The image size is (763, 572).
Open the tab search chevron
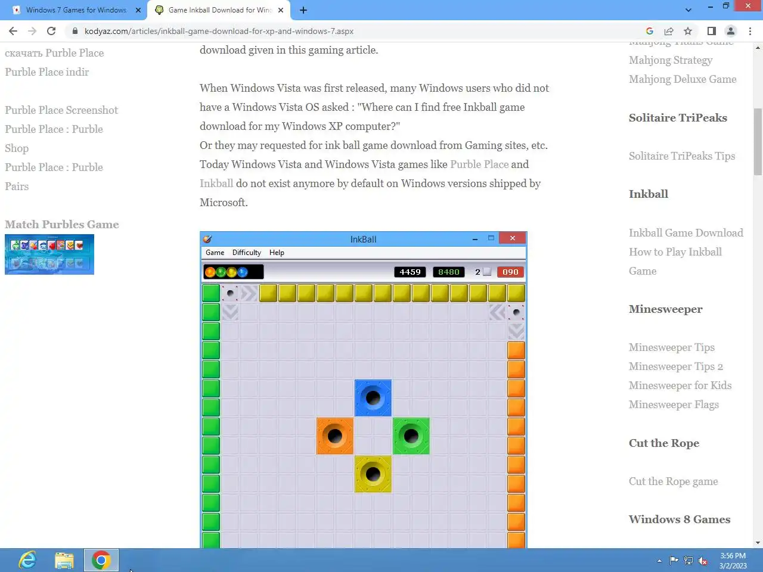(x=688, y=10)
